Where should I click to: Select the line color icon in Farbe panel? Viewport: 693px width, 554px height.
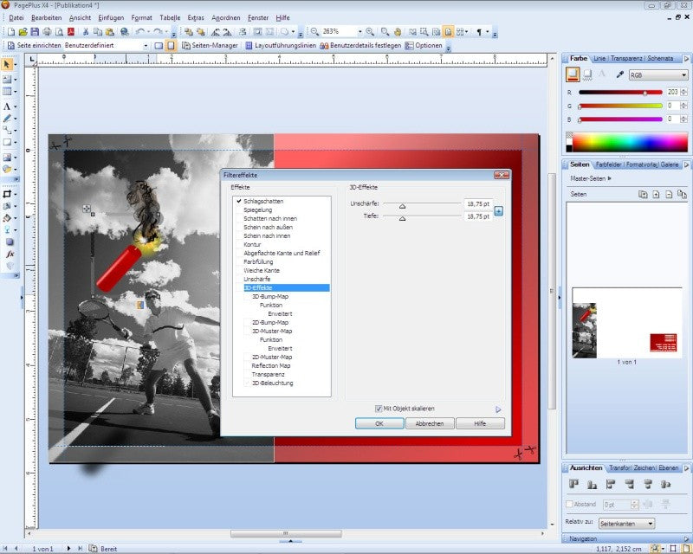pos(587,74)
